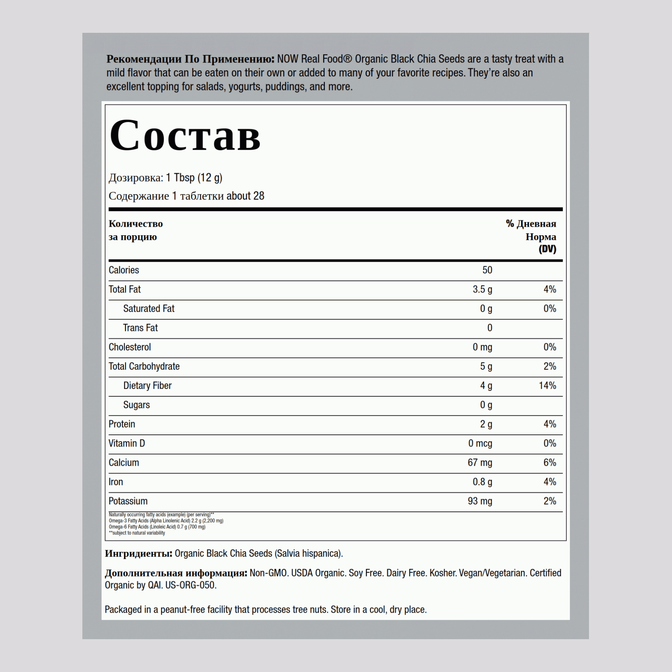This screenshot has width=672, height=672.
Task: Click the Protein amount '2 g'
Action: (486, 424)
